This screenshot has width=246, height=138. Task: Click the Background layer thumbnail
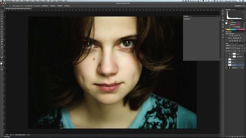click(x=230, y=68)
